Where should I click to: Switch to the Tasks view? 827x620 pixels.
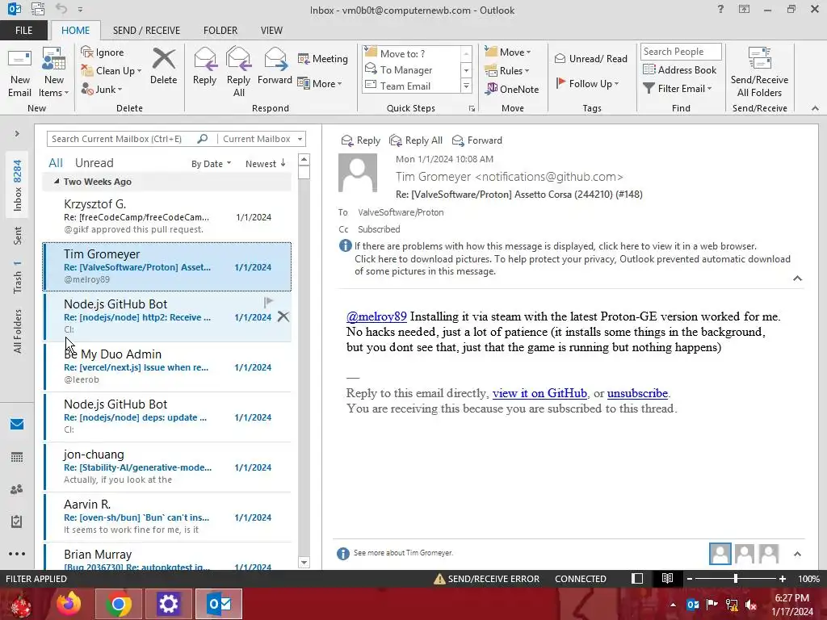pyautogui.click(x=17, y=522)
